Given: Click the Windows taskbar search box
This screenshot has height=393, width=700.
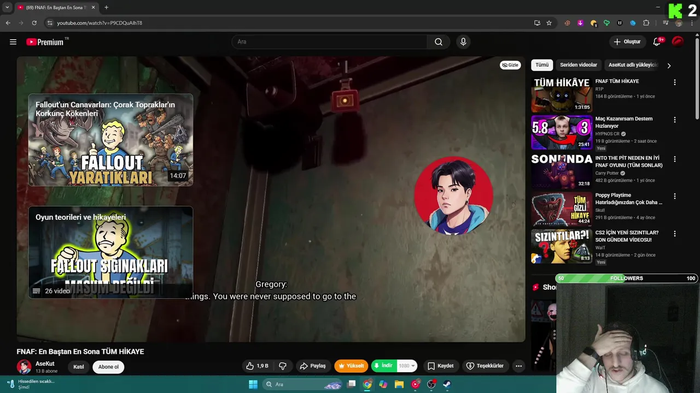Looking at the screenshot, I should (x=302, y=384).
